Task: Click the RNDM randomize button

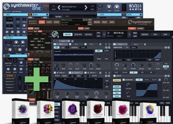Action: point(135,33)
